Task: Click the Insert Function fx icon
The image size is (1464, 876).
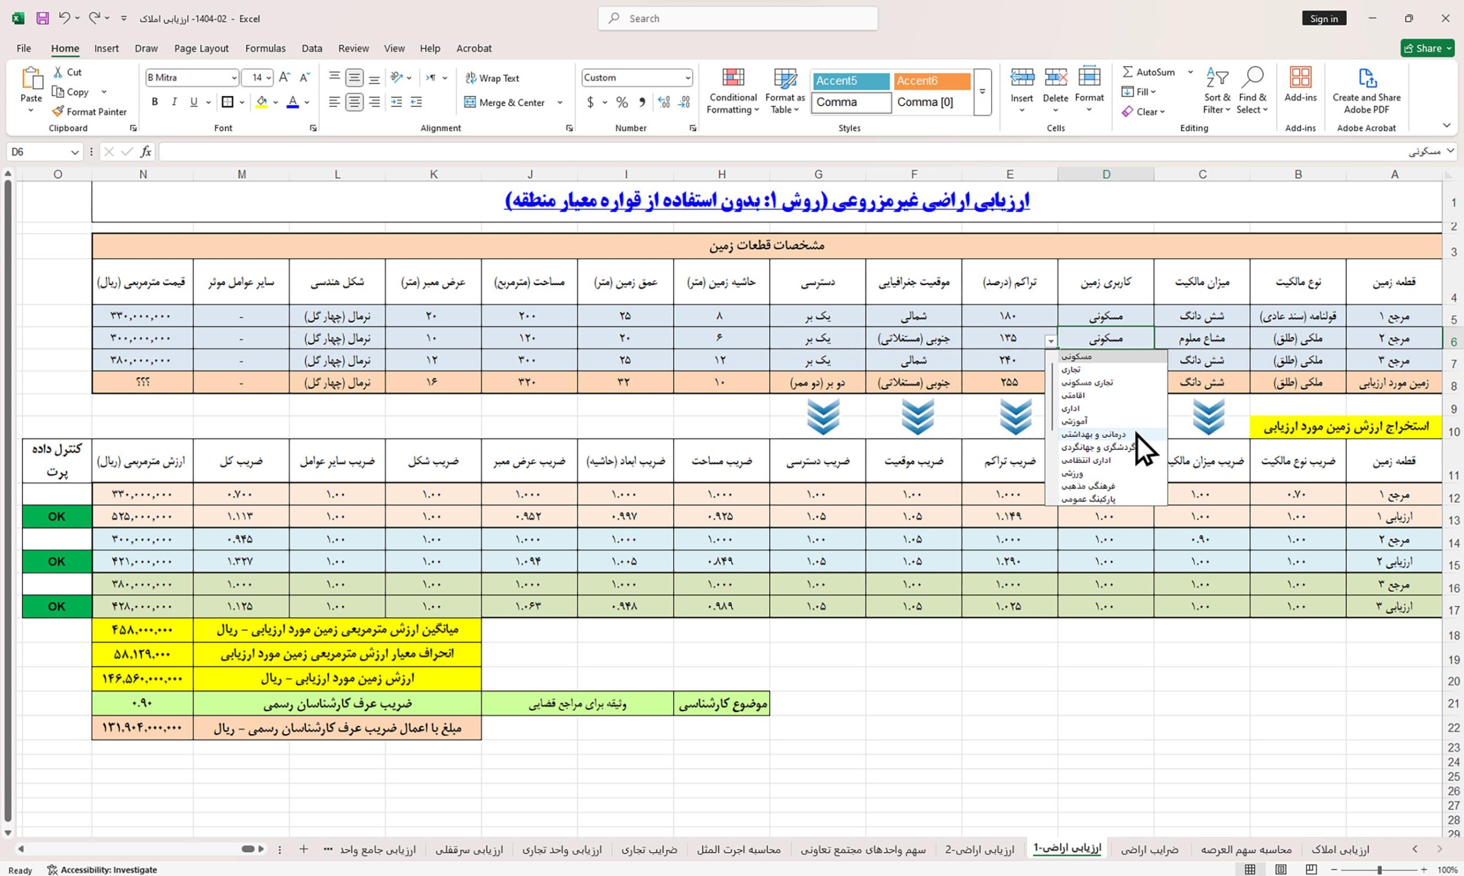Action: (x=145, y=153)
